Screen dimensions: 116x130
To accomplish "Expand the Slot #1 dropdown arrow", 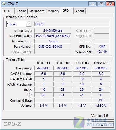I will coord(29,24).
